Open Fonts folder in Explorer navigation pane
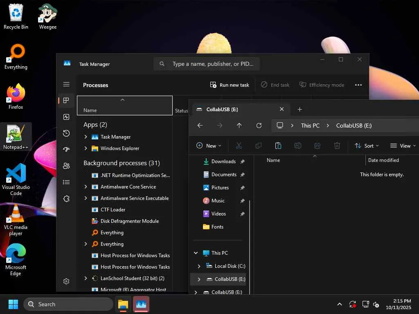Image resolution: width=419 pixels, height=314 pixels. (217, 227)
